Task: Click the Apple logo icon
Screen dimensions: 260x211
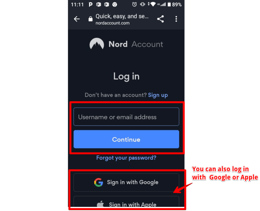Action: point(100,204)
